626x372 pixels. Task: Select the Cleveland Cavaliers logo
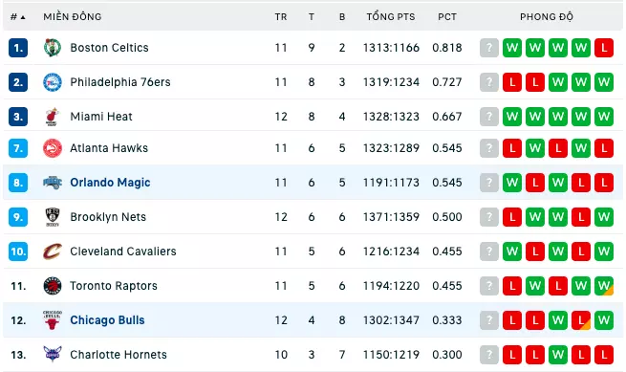[x=53, y=252]
